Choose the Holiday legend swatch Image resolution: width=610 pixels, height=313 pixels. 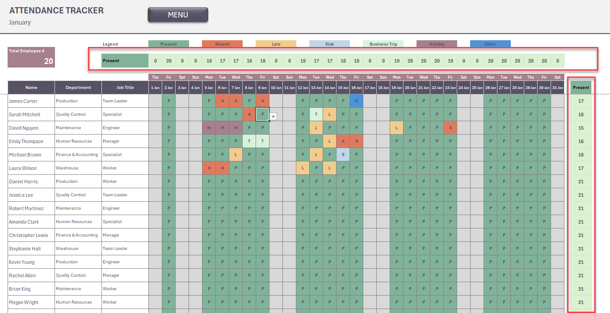pos(437,44)
